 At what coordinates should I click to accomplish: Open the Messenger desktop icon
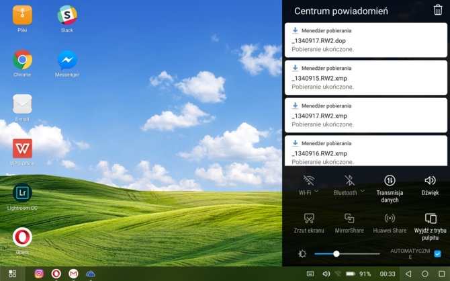pyautogui.click(x=67, y=60)
